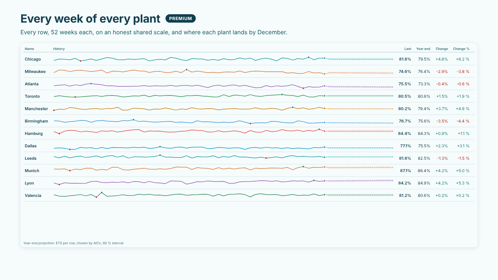
Task: Click Lyon's Change % value +5.3 %
Action: pos(463,183)
